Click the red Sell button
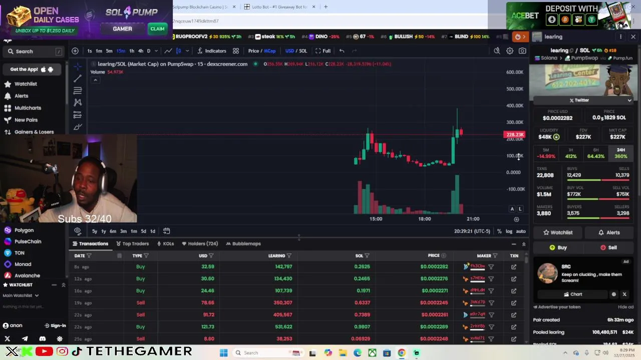641x360 pixels. [608, 247]
